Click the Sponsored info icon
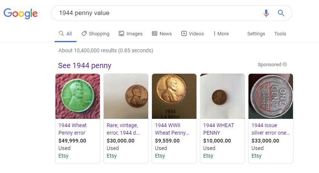This screenshot has height=173, width=319. click(x=285, y=64)
